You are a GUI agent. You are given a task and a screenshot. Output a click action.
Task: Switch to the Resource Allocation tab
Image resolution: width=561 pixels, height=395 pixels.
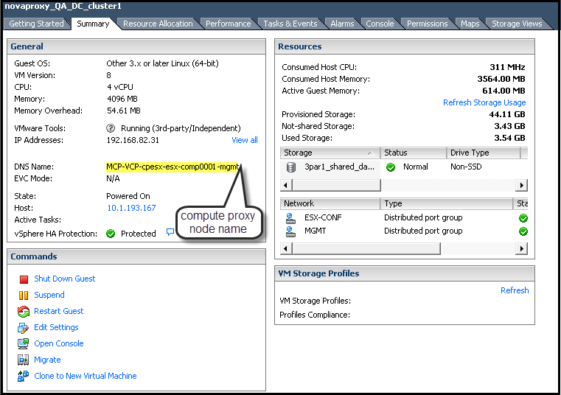click(158, 24)
